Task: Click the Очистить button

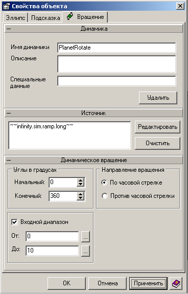Action: coord(157,143)
